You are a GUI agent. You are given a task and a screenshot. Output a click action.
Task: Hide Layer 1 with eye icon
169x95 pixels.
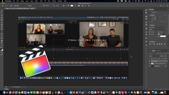tap(149, 61)
